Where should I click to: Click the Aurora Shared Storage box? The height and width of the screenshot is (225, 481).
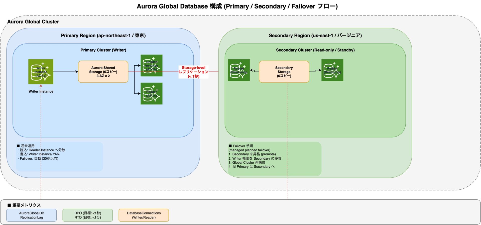click(103, 72)
